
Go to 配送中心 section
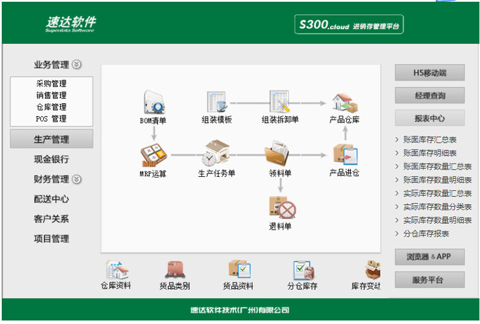click(52, 199)
